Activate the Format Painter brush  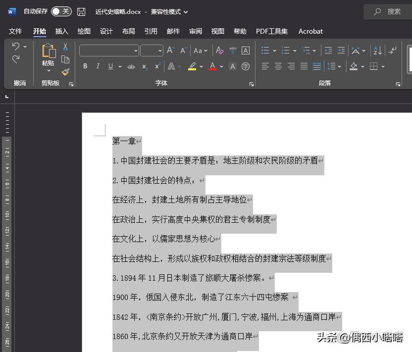[65, 71]
